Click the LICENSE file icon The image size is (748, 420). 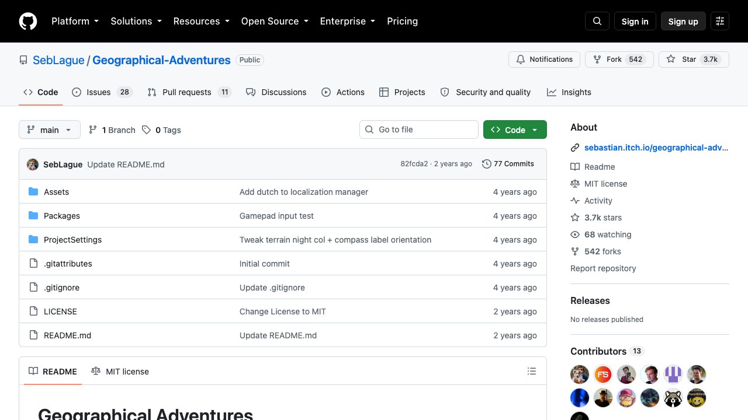[x=33, y=311]
